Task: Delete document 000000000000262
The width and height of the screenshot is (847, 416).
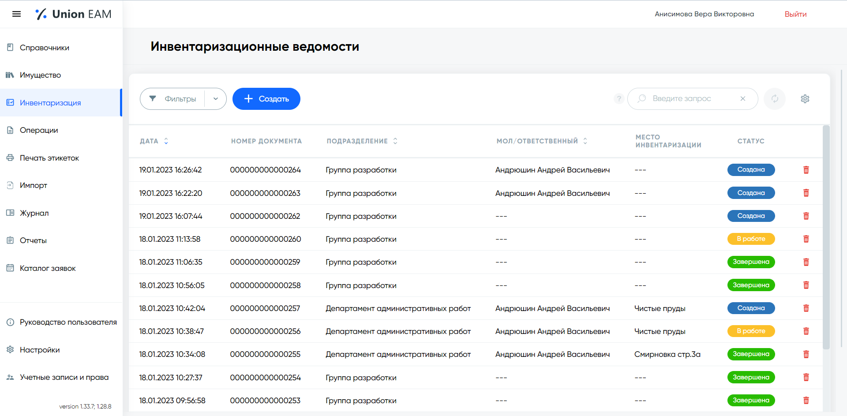Action: 806,216
